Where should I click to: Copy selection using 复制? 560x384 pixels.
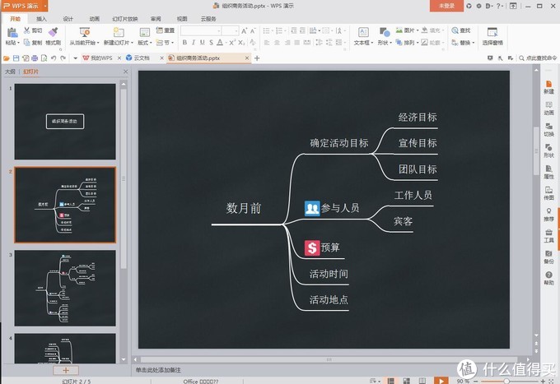[x=32, y=43]
